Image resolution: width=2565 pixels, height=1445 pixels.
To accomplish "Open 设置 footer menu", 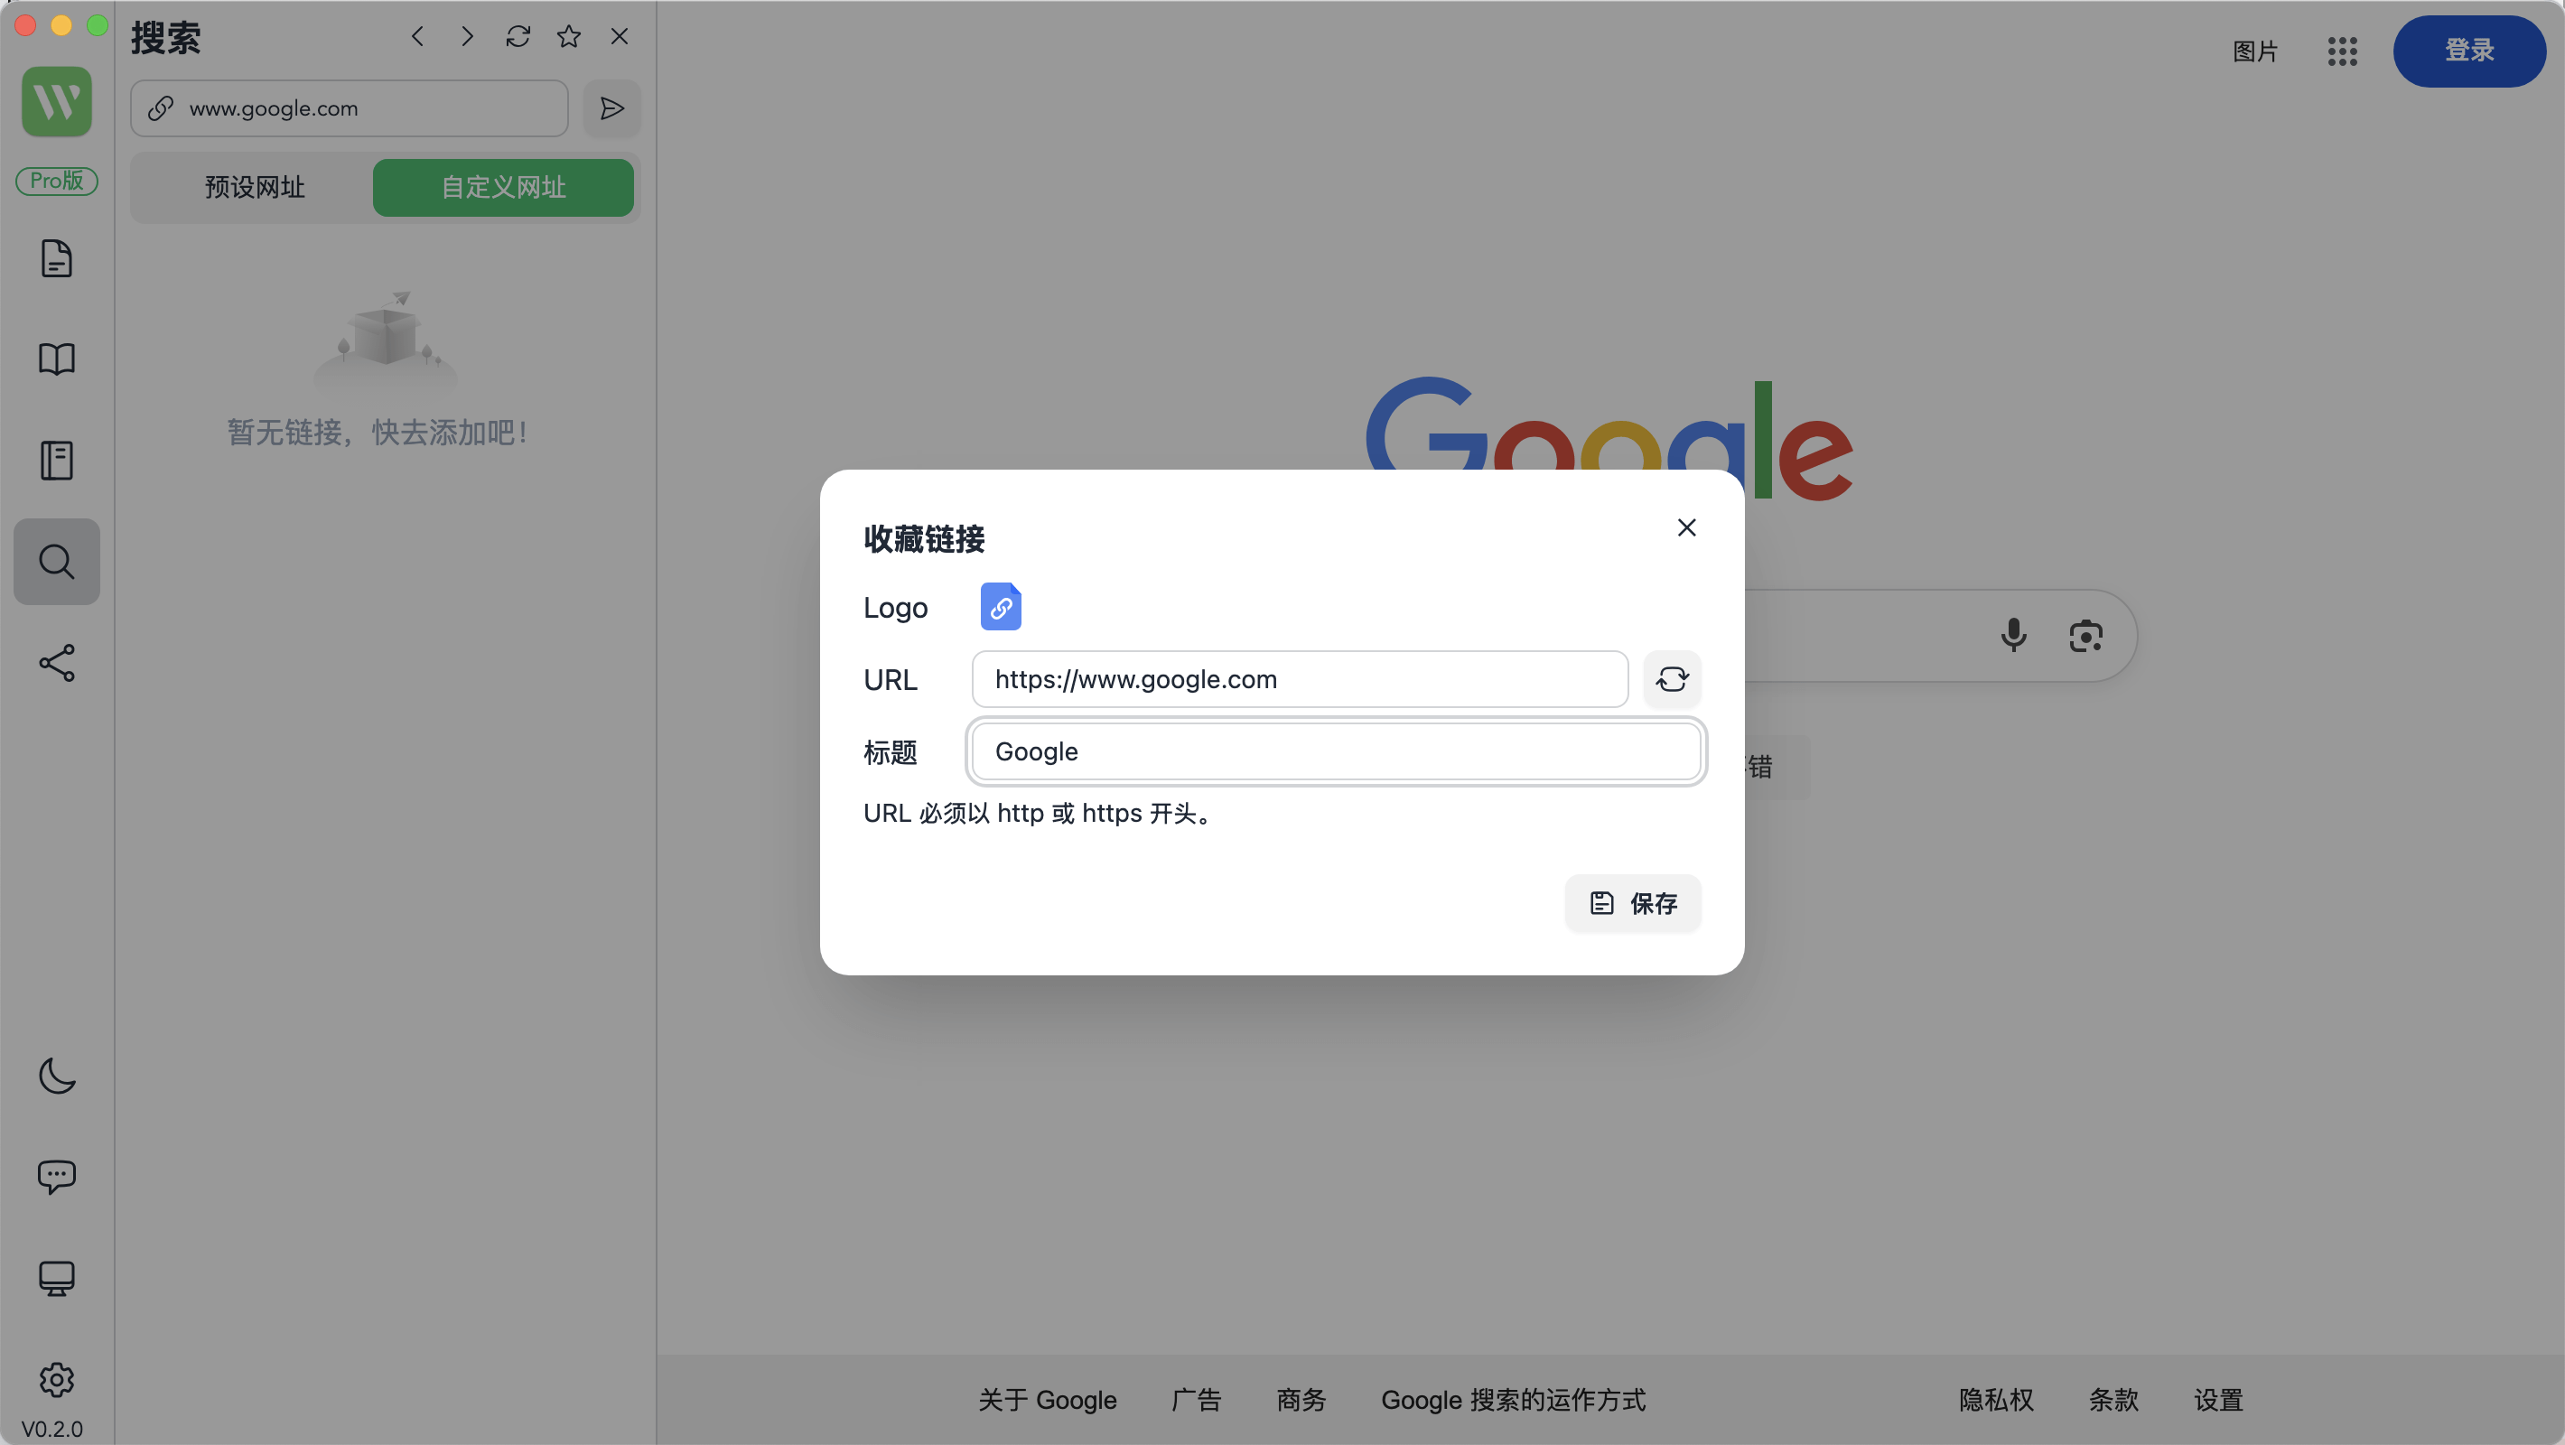I will coord(2218,1400).
